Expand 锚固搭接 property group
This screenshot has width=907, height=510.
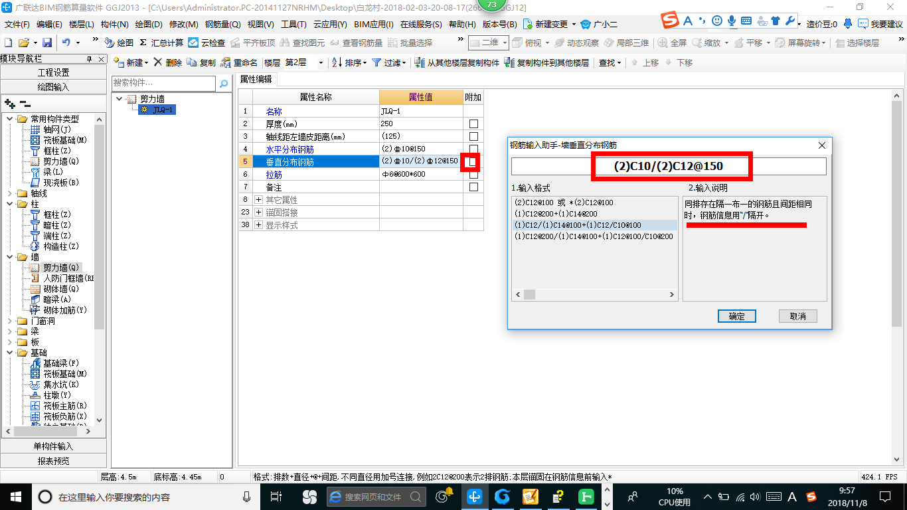click(259, 212)
